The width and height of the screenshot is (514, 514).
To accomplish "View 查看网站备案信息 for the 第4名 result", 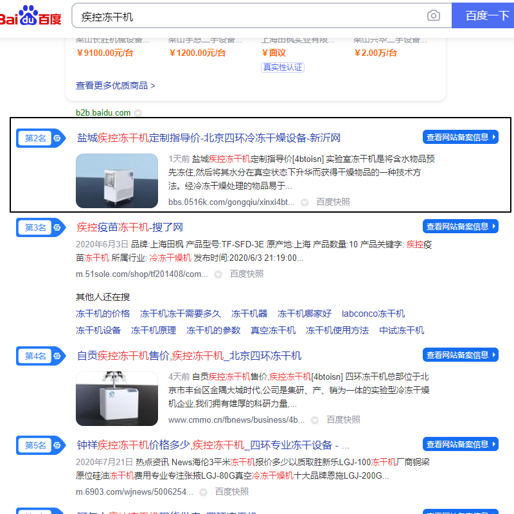I will (460, 355).
